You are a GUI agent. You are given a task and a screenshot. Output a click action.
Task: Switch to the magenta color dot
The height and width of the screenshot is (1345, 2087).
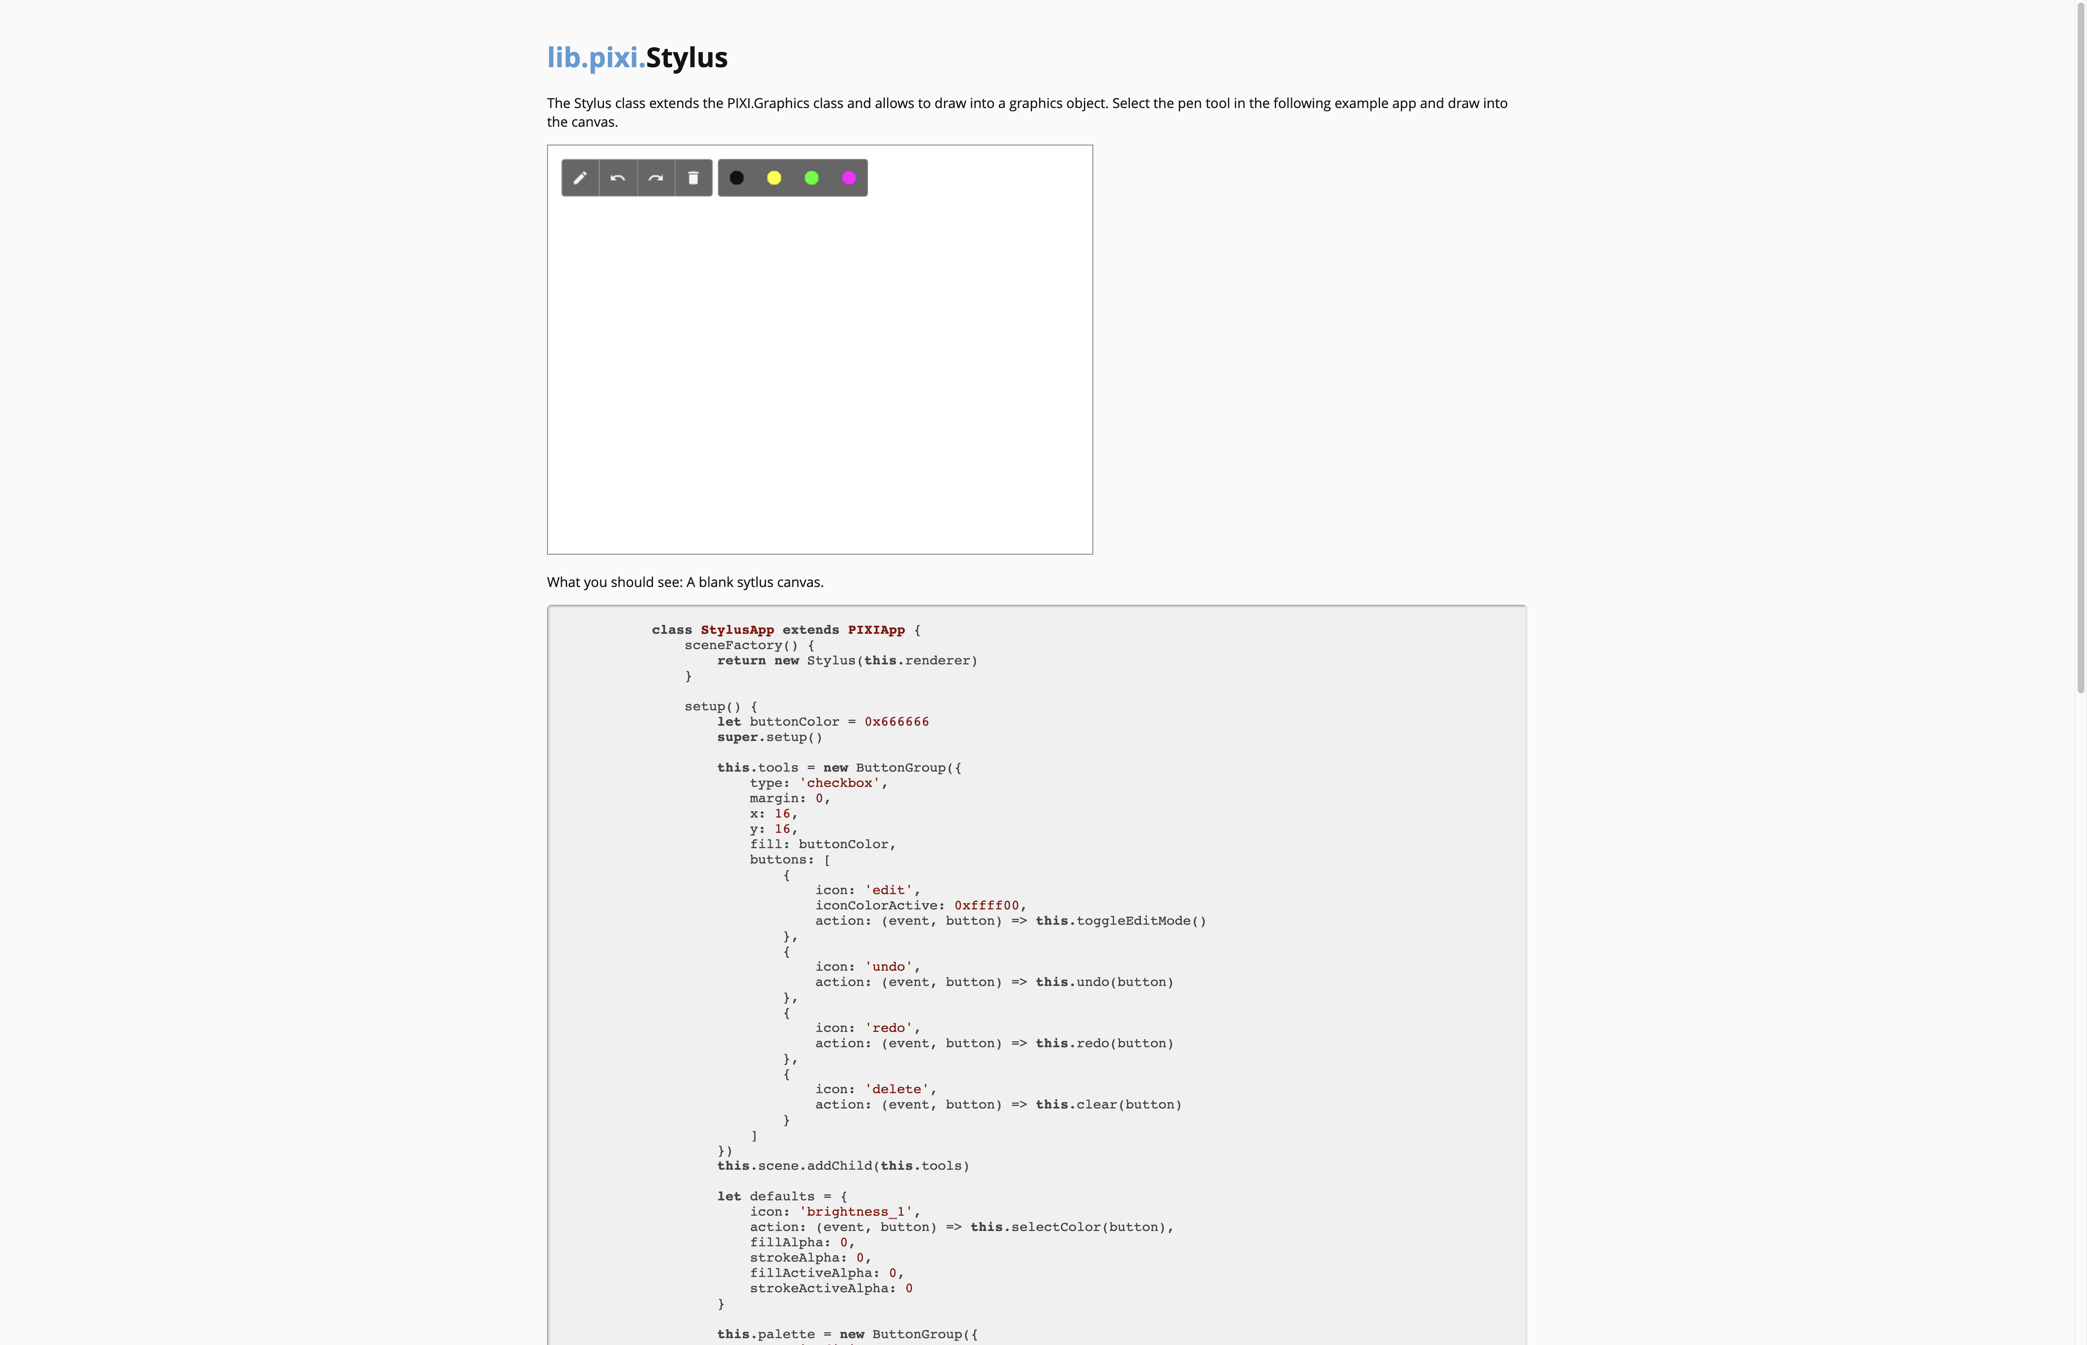pyautogui.click(x=849, y=178)
